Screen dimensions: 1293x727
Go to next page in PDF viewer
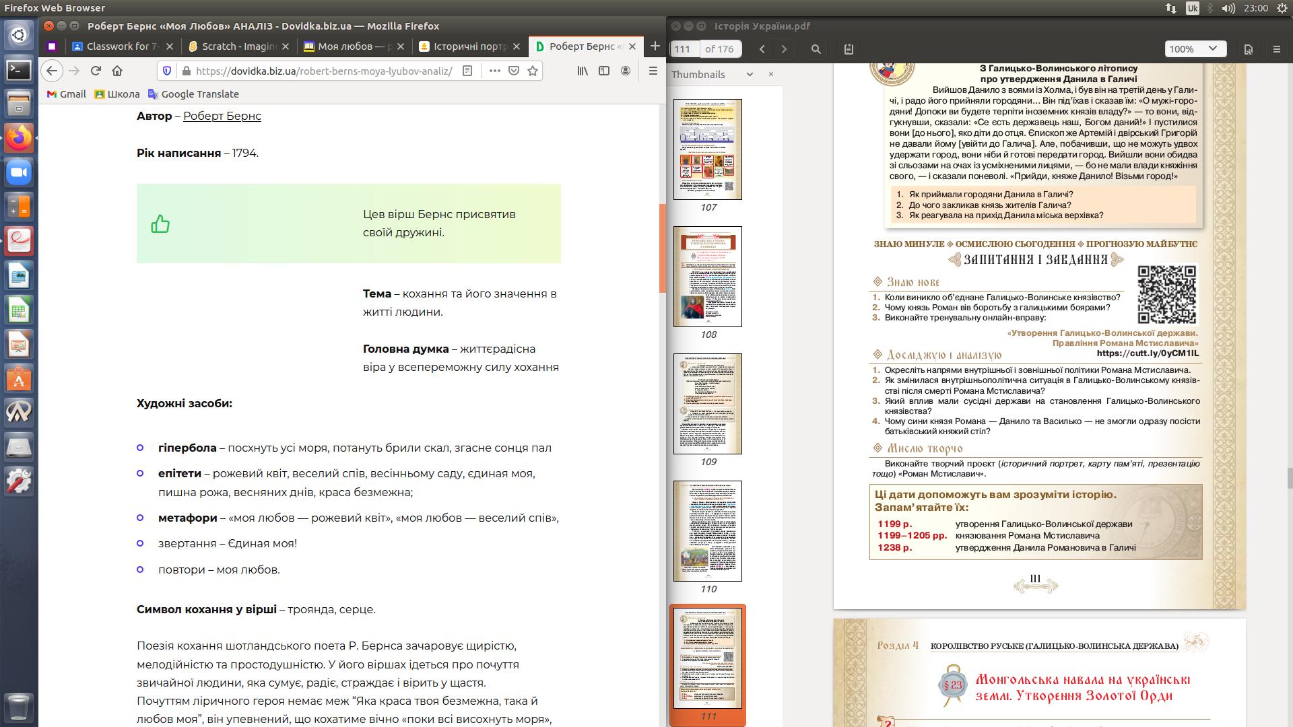point(784,49)
